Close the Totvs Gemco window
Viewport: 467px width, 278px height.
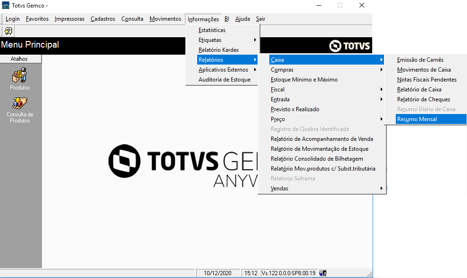coord(361,5)
